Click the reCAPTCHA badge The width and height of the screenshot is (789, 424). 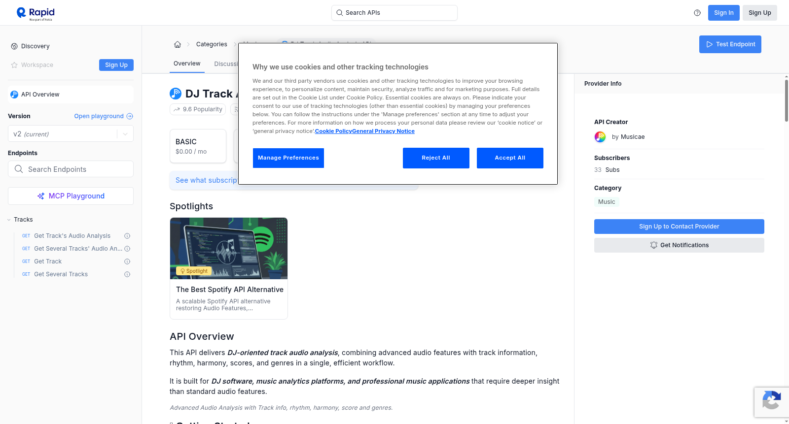coord(771,402)
